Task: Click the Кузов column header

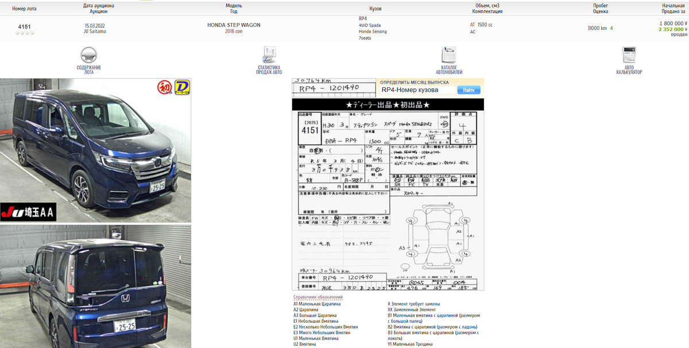Action: (376, 9)
